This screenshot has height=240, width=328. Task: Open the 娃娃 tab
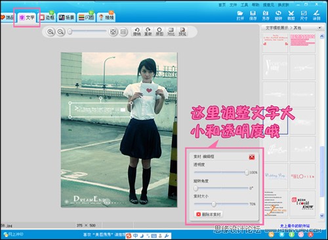(106, 18)
